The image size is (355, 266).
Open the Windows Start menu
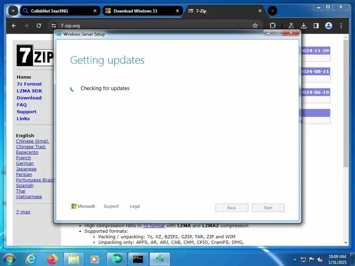pos(9,259)
